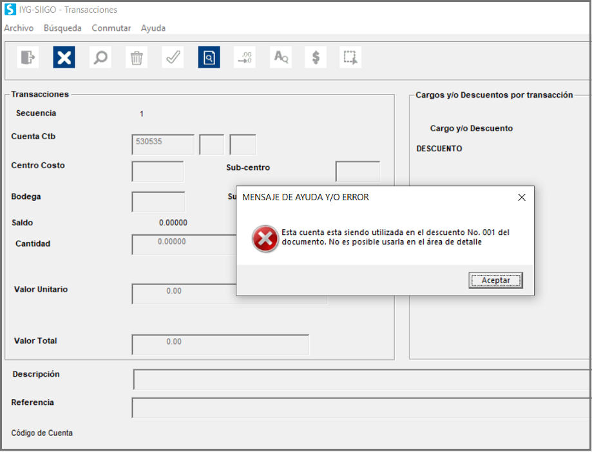Close the error message dialog with X

[522, 197]
